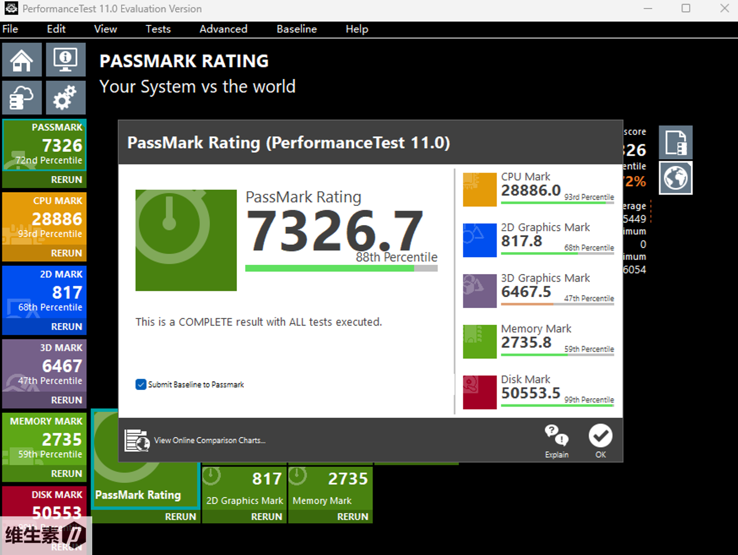
Task: Click the globe world comparison icon
Action: [676, 178]
